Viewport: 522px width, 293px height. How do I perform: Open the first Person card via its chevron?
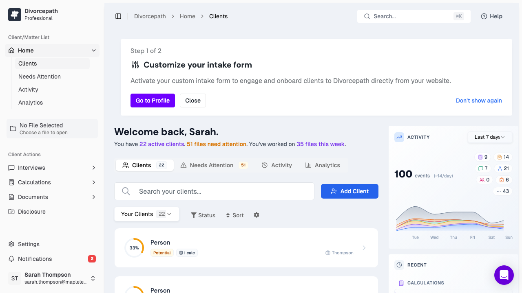[x=364, y=248]
